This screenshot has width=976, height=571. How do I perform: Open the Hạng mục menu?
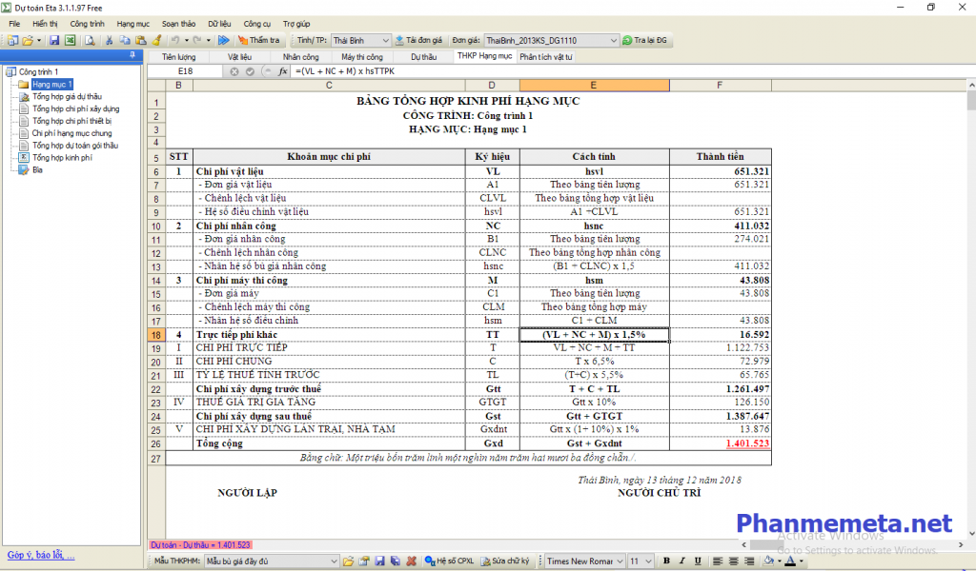[x=132, y=22]
